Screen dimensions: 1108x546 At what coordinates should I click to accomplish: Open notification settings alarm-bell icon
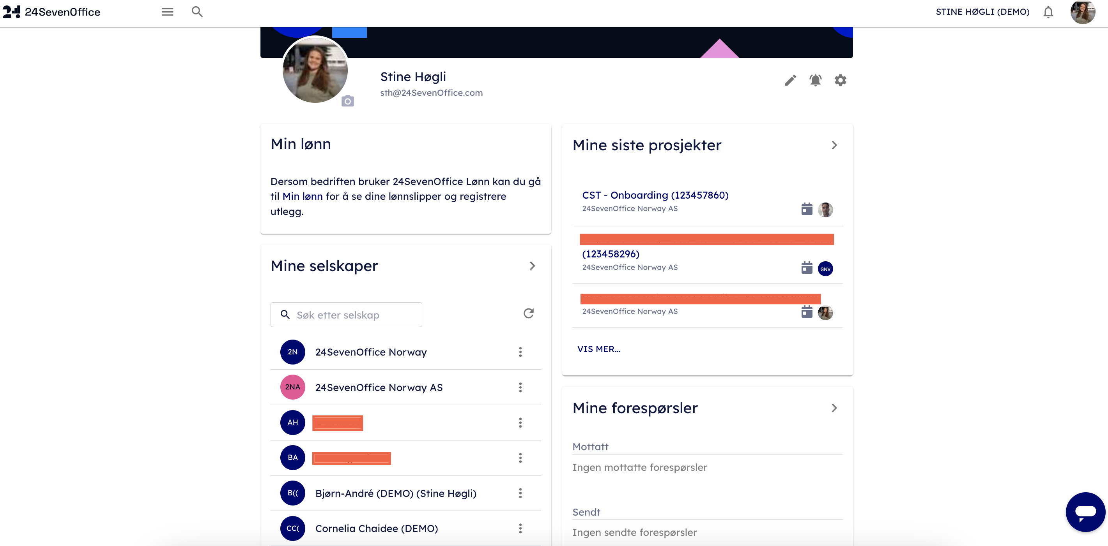point(815,80)
